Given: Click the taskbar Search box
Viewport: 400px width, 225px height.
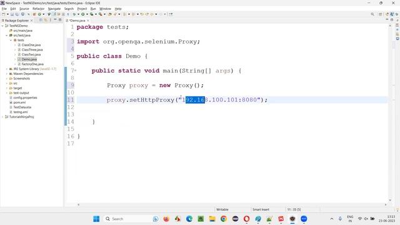Looking at the screenshot, I should tap(131, 219).
